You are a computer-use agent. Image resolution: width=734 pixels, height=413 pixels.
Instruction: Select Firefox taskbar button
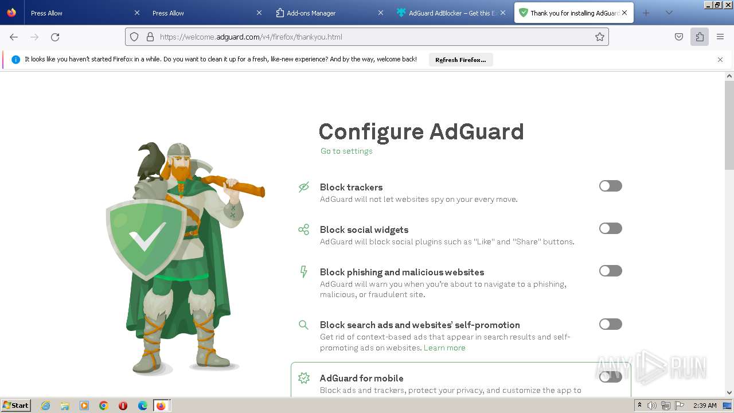coord(161,406)
